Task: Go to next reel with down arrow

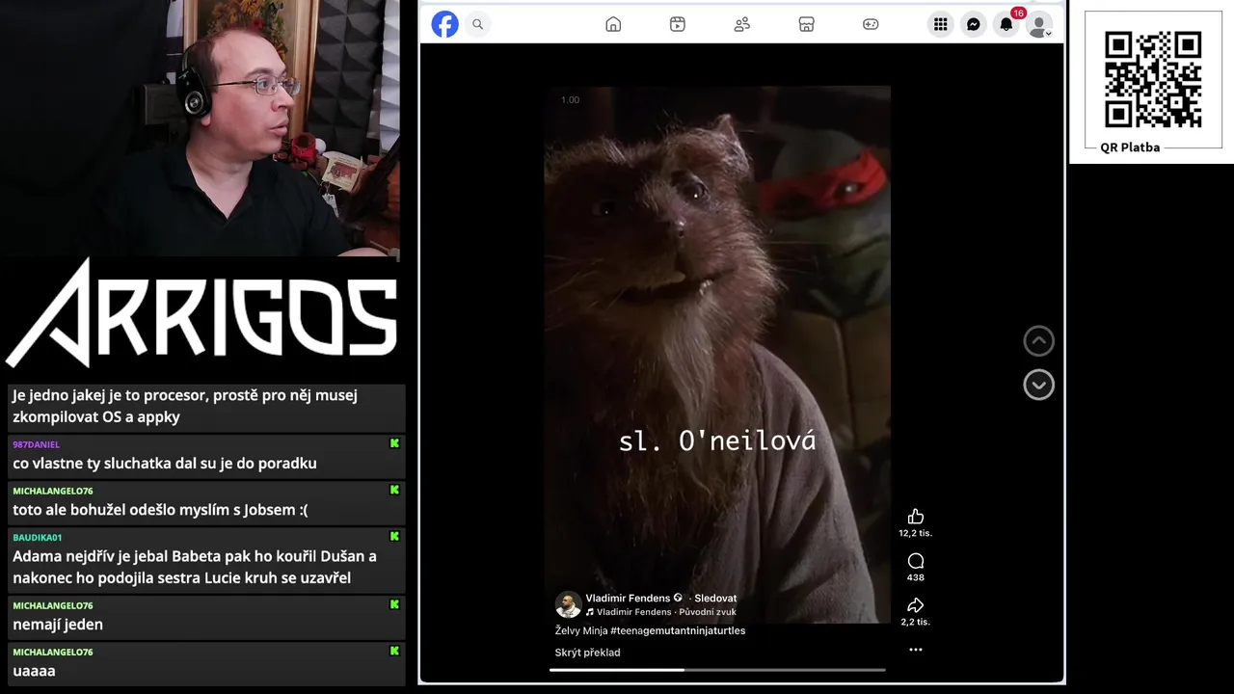Action: coord(1038,385)
